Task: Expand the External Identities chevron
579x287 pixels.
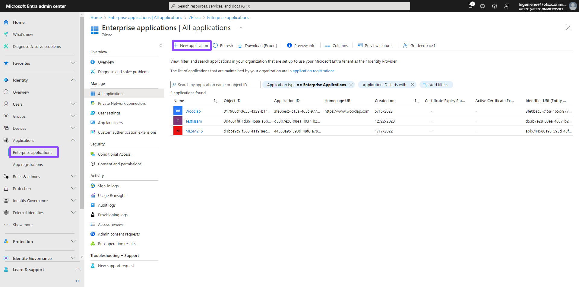Action: click(x=73, y=213)
